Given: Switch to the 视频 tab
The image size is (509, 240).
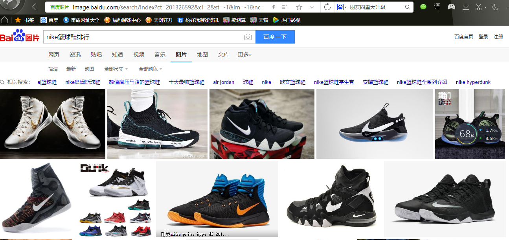Looking at the screenshot, I should pos(139,55).
